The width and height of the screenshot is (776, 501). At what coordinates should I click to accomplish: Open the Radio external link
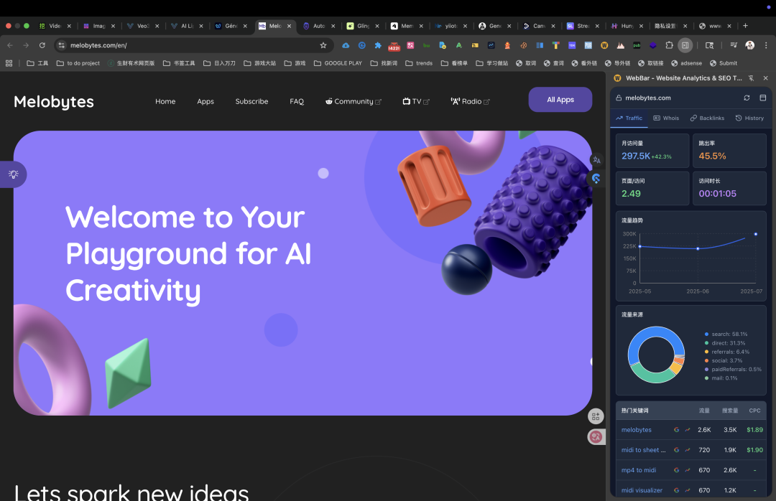pos(470,101)
